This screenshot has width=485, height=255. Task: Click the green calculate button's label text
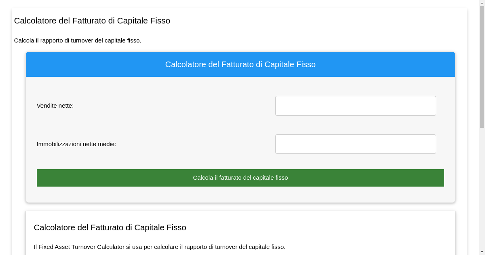click(240, 178)
